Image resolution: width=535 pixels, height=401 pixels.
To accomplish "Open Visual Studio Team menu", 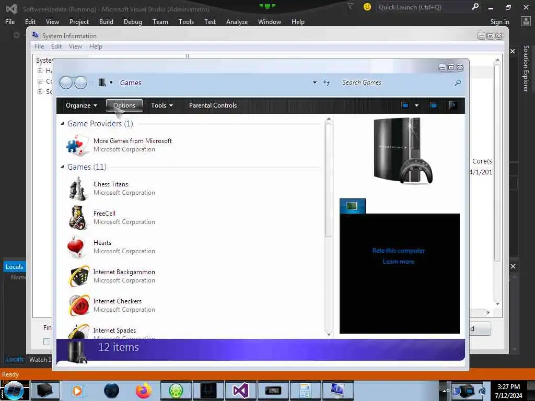I will [160, 21].
